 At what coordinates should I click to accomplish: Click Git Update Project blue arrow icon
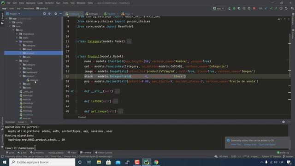266,8
